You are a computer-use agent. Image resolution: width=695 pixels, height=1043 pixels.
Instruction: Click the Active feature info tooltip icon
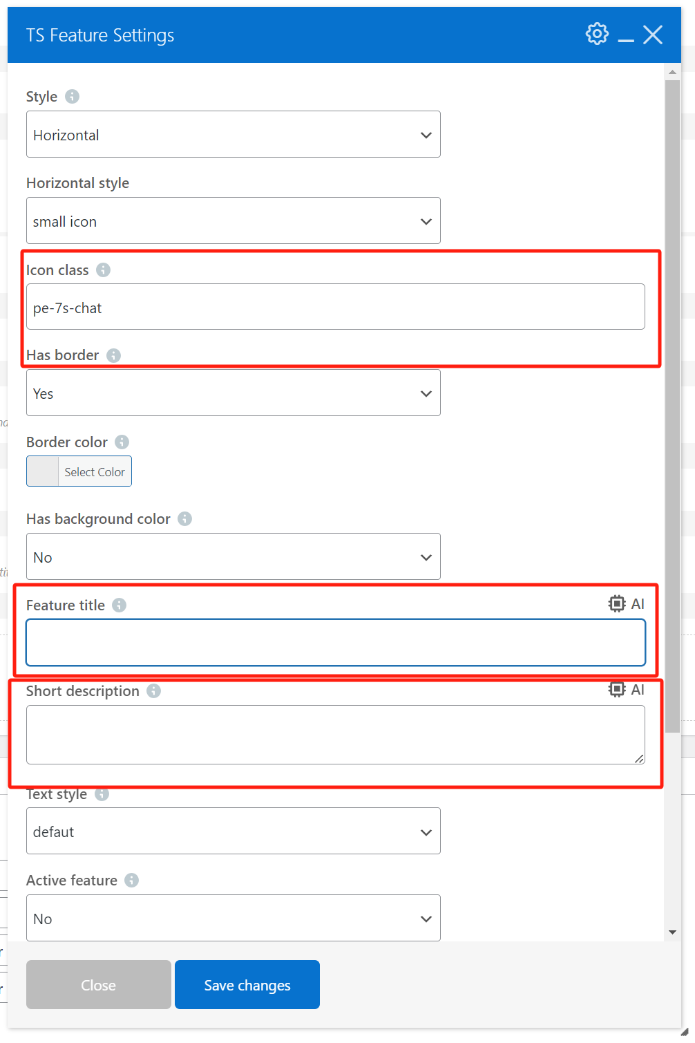point(131,881)
